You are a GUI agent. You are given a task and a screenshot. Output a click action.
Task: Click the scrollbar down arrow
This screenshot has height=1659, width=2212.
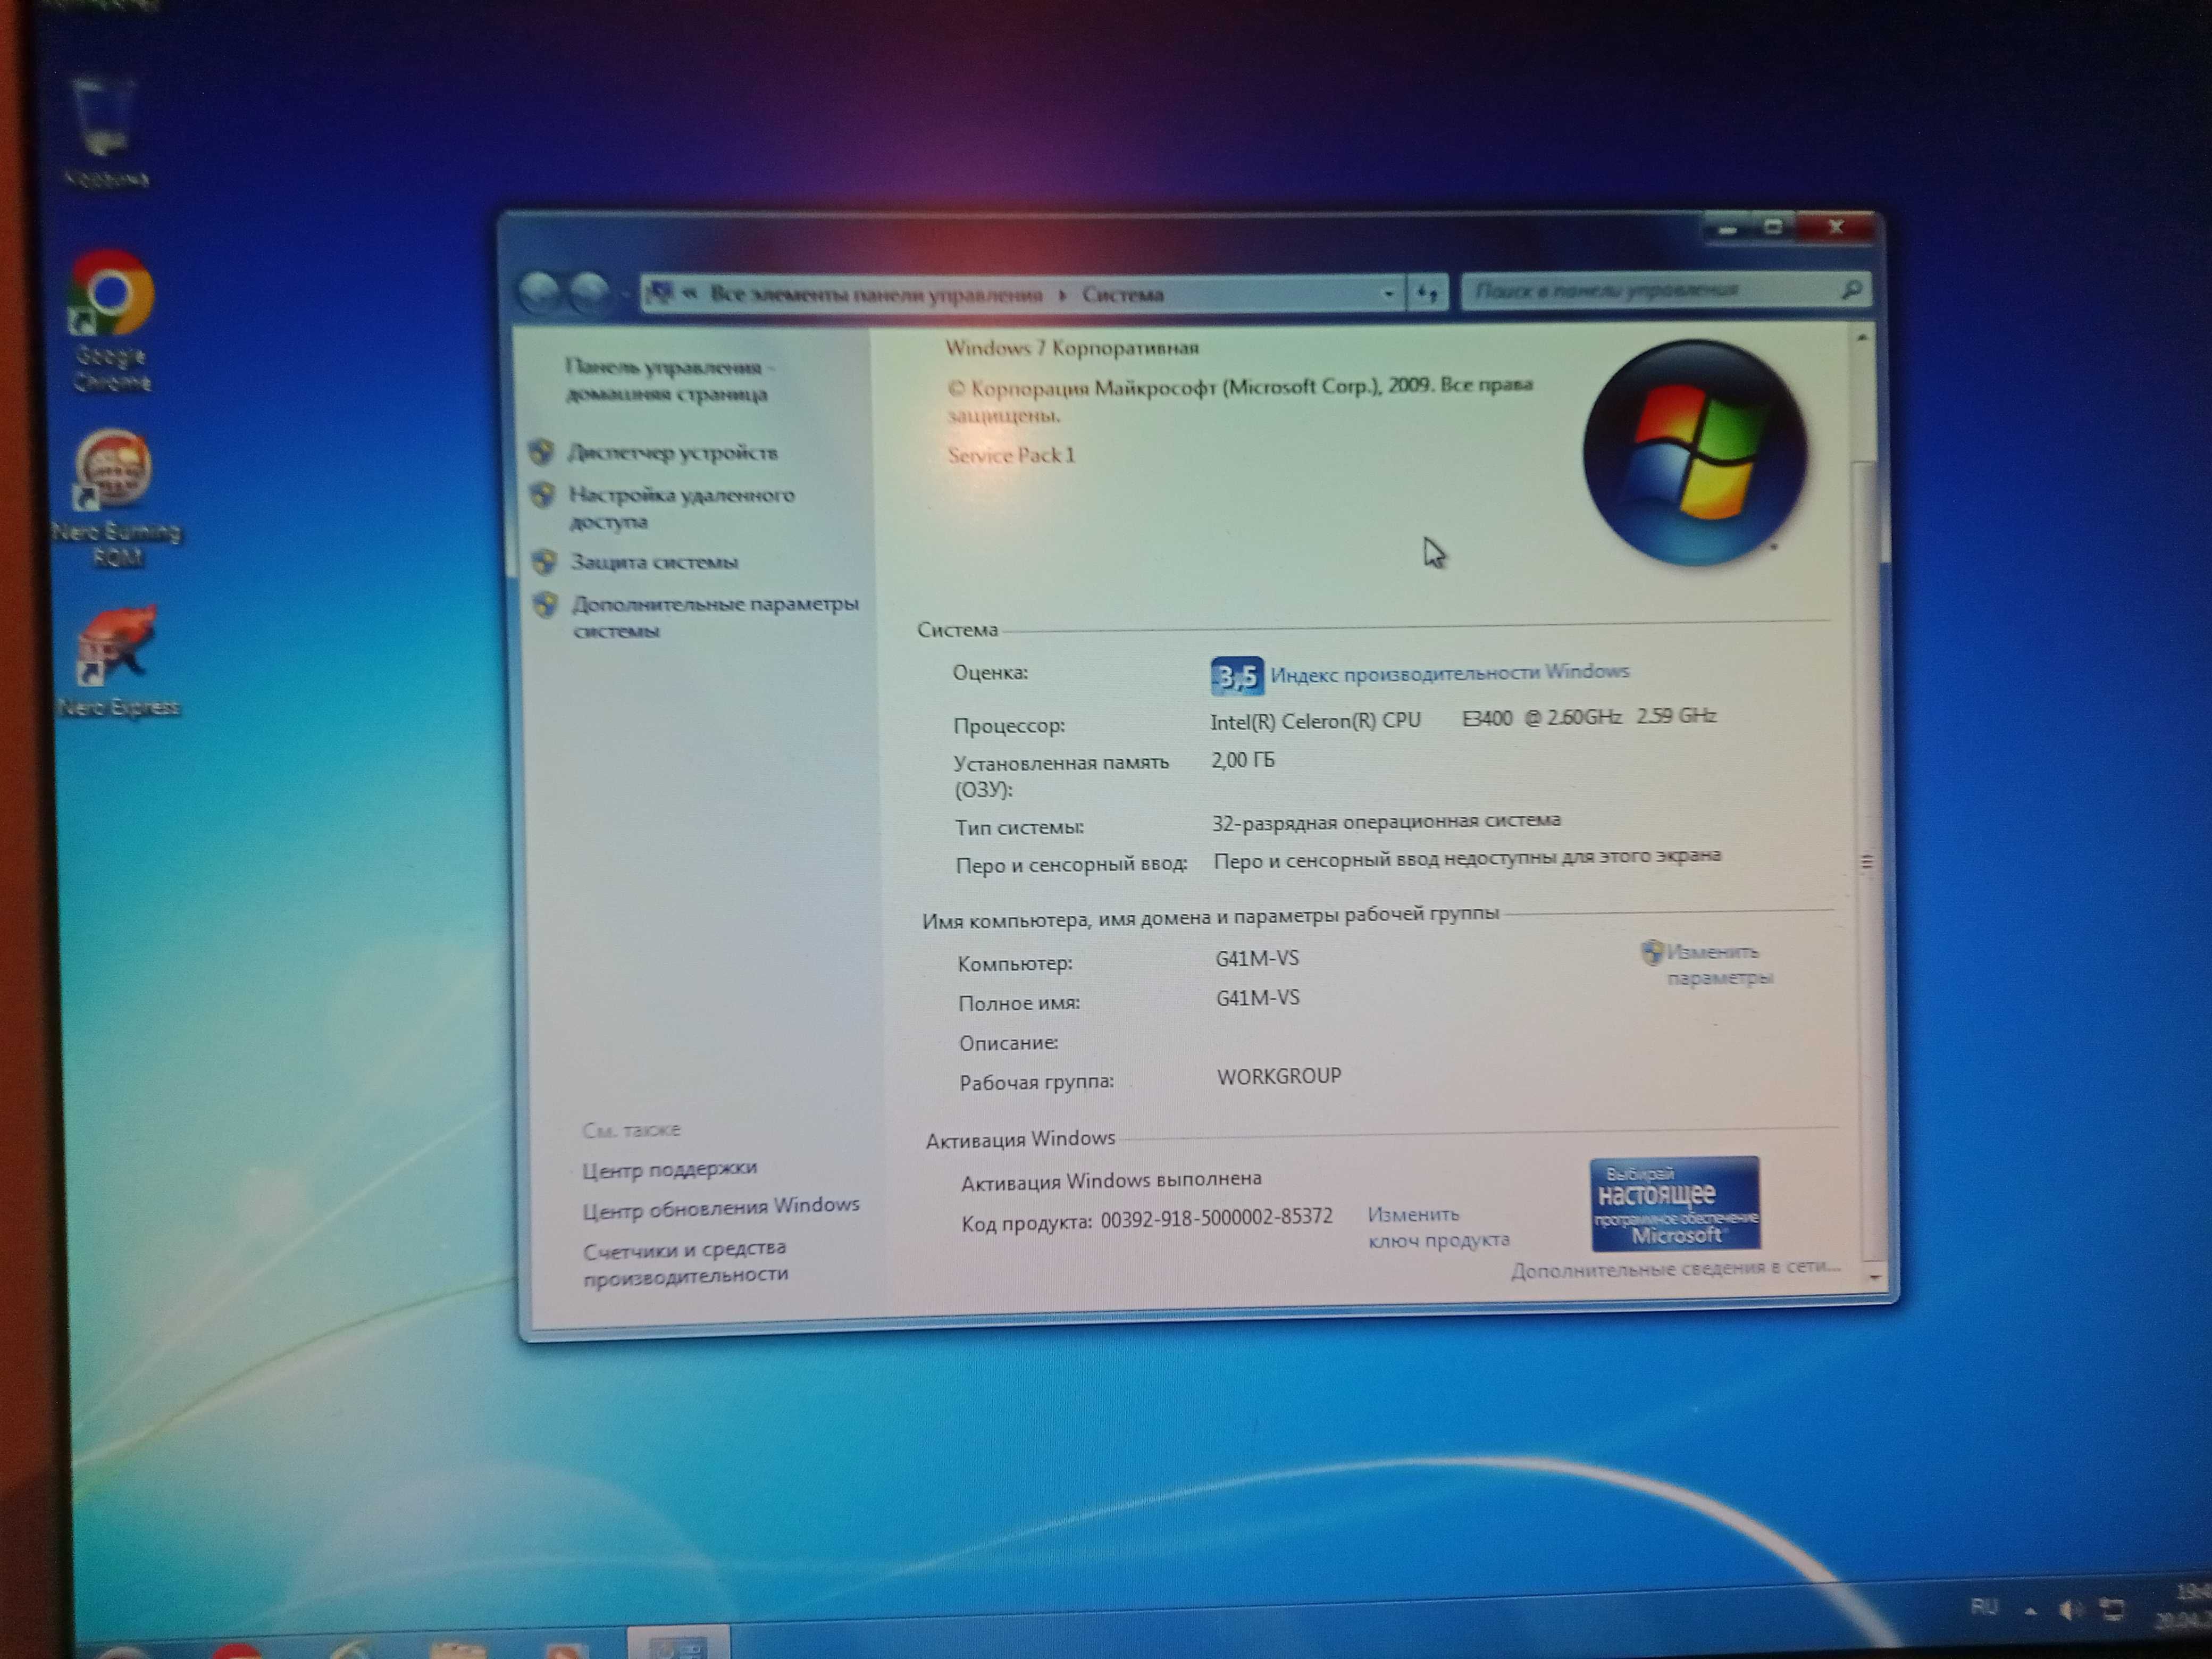tap(1875, 1277)
